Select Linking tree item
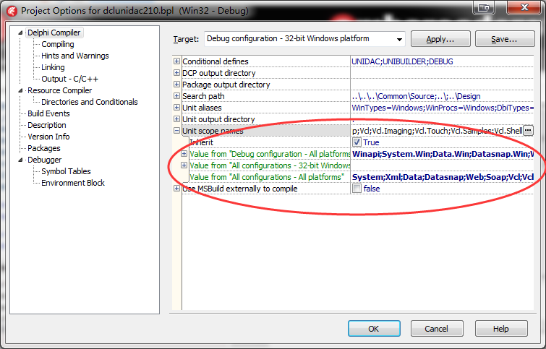Viewport: 546px width, 349px height. click(x=53, y=67)
